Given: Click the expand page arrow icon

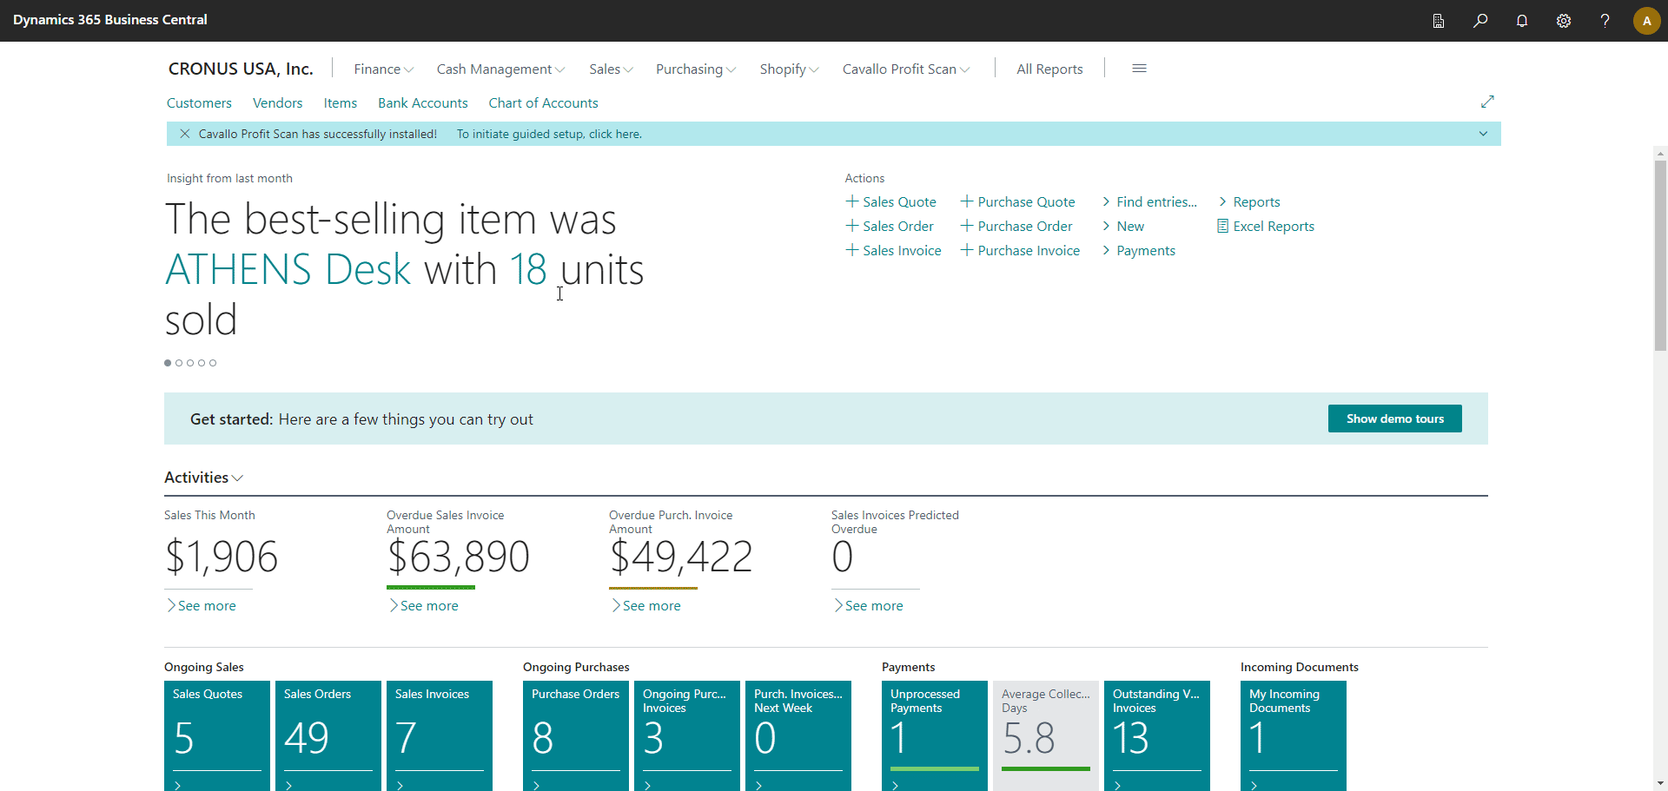Looking at the screenshot, I should tap(1487, 102).
